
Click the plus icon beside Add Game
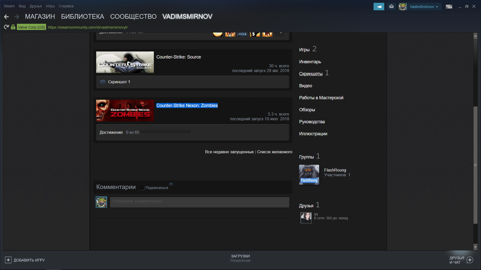(8, 260)
